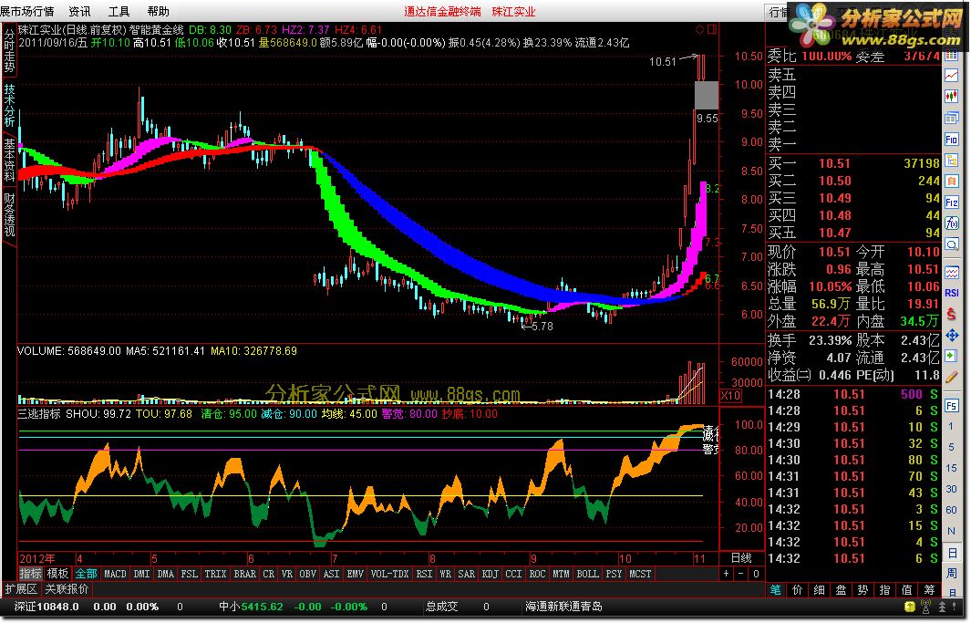This screenshot has height=623, width=971.
Task: Select the 筹 tab in quote panel
Action: point(929,590)
